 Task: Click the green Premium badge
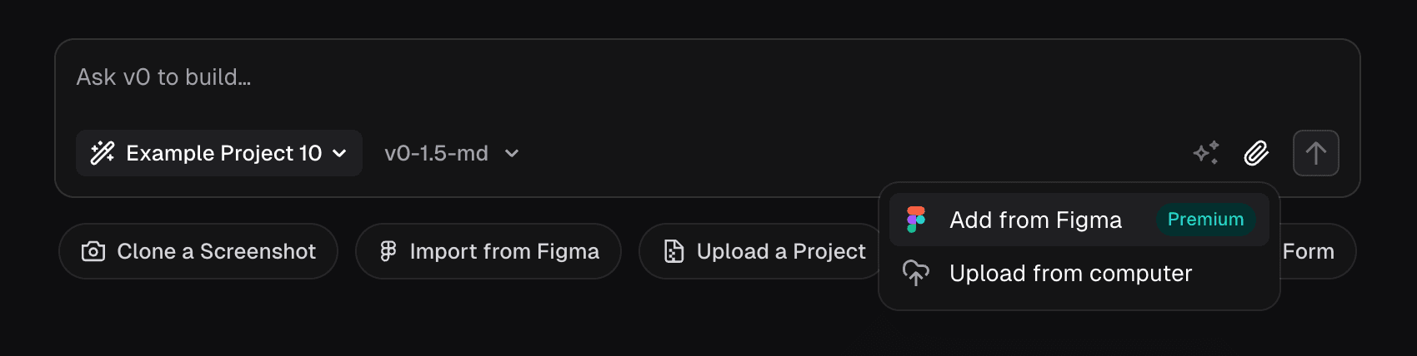coord(1205,220)
